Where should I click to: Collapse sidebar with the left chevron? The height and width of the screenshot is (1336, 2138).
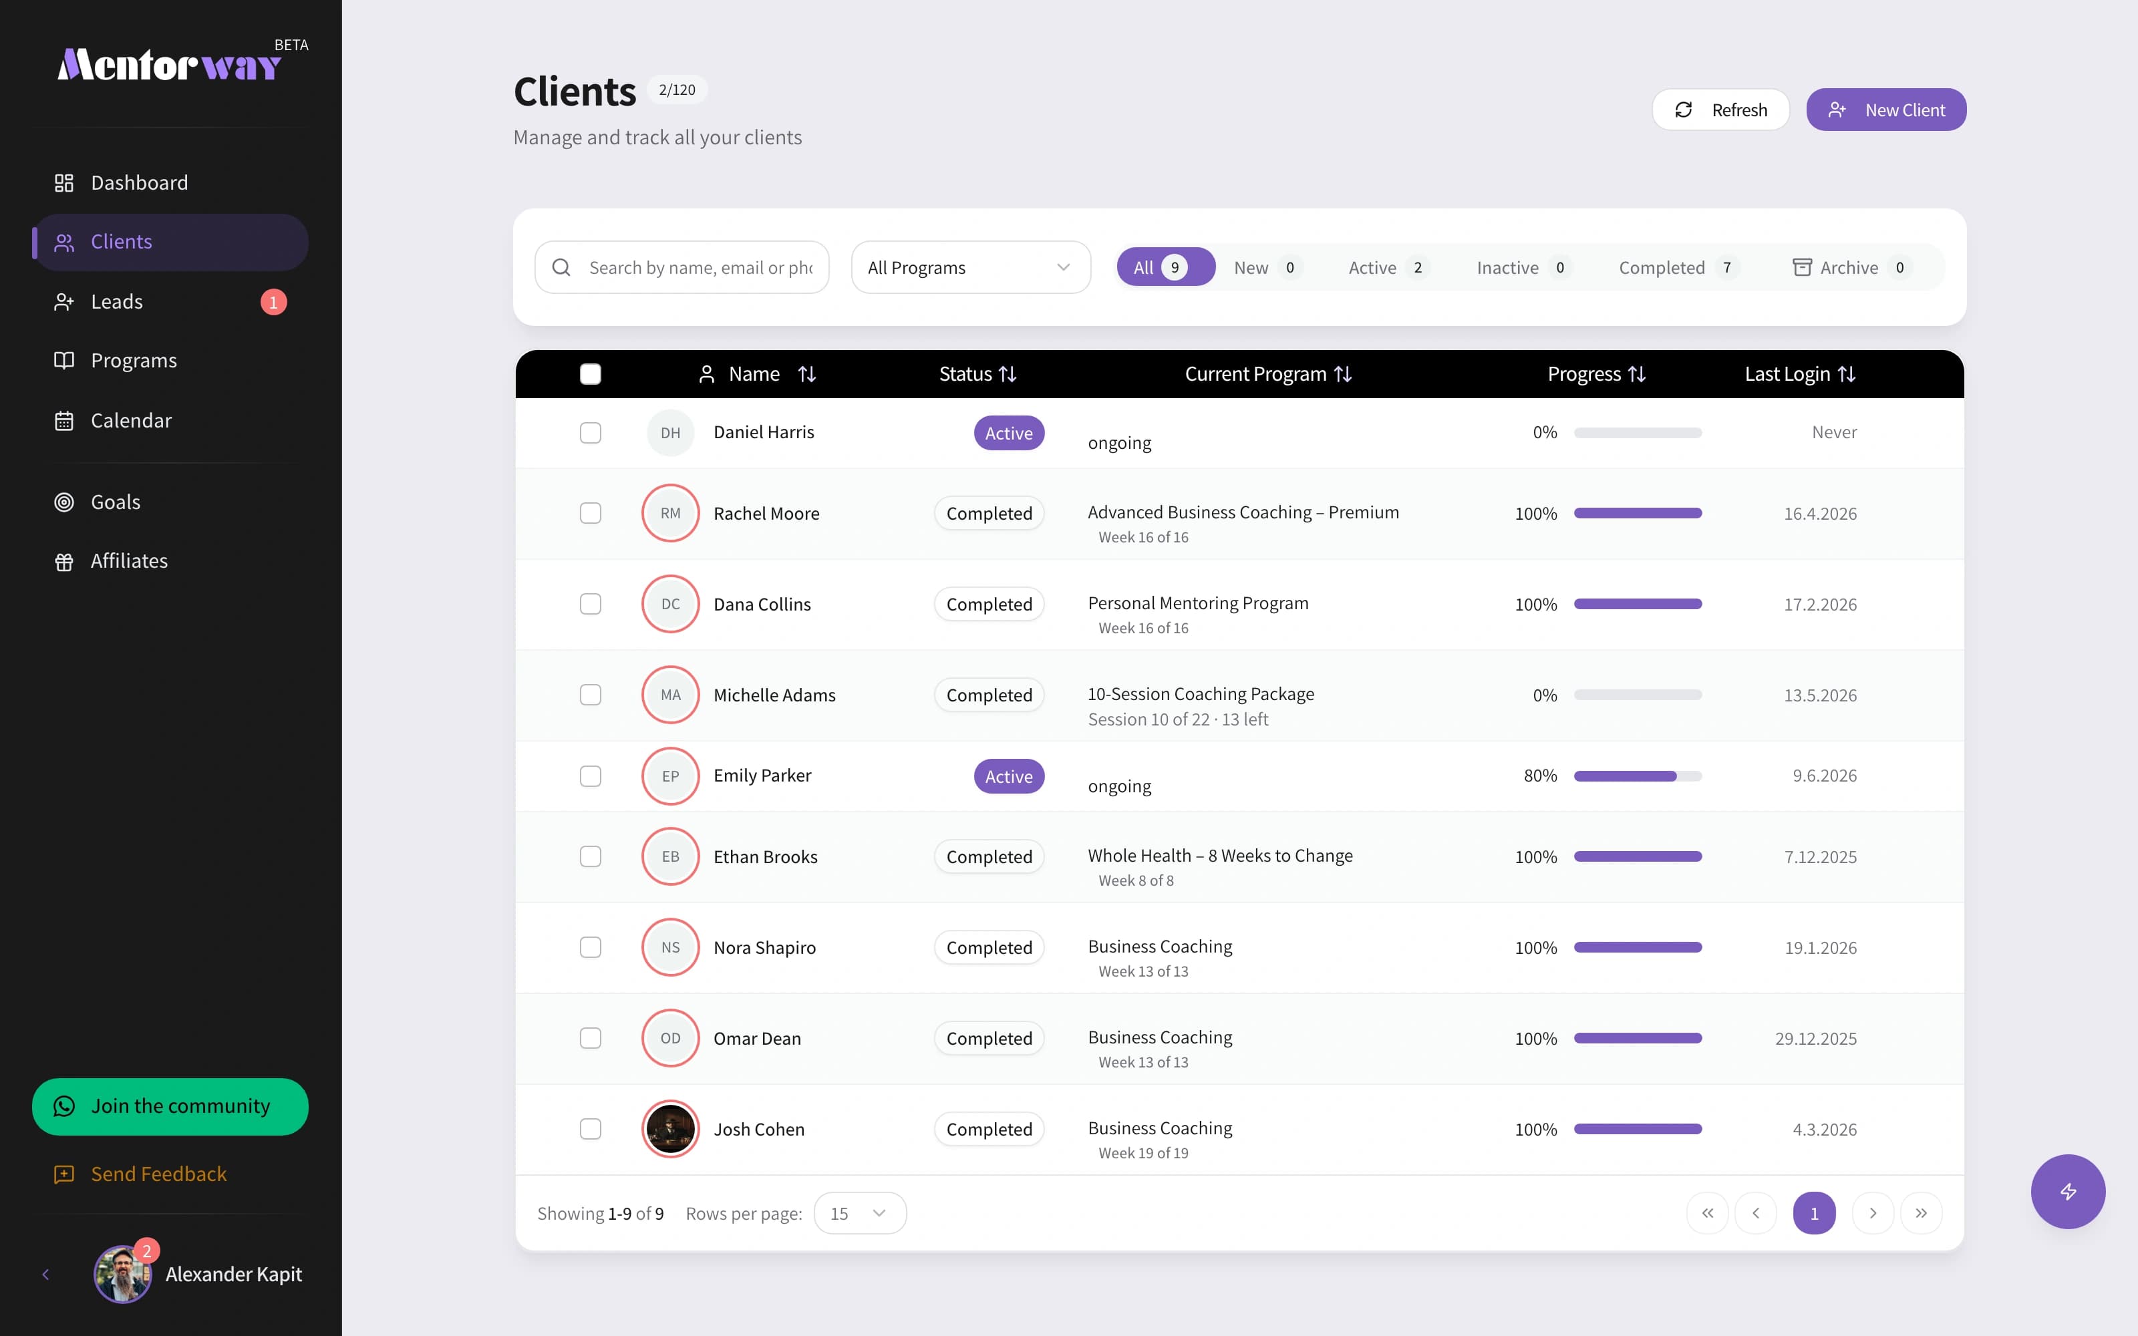46,1274
